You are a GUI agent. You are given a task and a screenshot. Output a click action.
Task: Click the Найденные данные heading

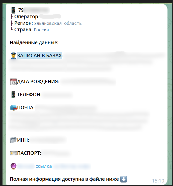coord(34,42)
